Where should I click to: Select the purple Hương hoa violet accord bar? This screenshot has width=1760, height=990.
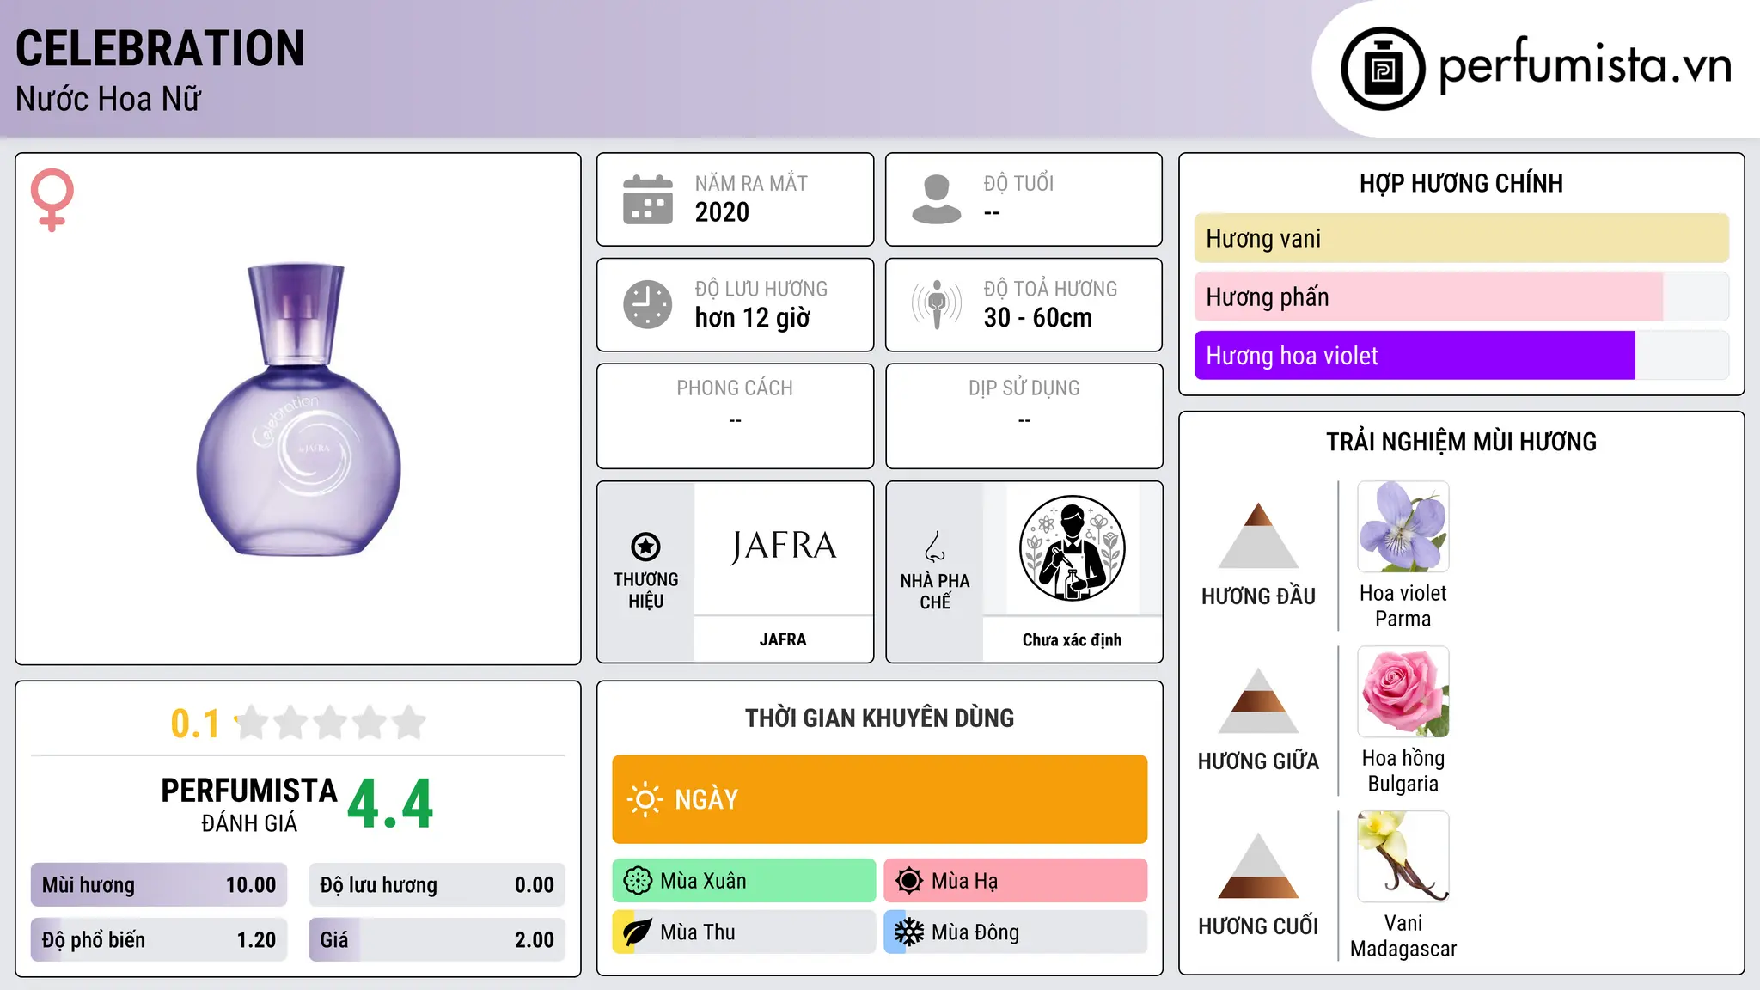point(1461,355)
